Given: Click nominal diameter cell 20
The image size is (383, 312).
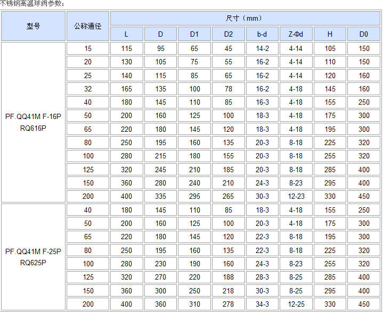Looking at the screenshot, I should (x=88, y=62).
